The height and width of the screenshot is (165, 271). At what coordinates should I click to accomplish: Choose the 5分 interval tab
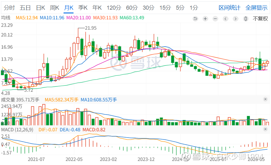[180, 8]
